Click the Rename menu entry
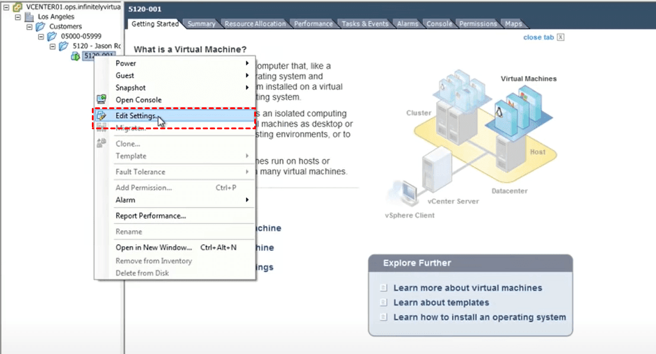This screenshot has width=656, height=354. (175, 232)
